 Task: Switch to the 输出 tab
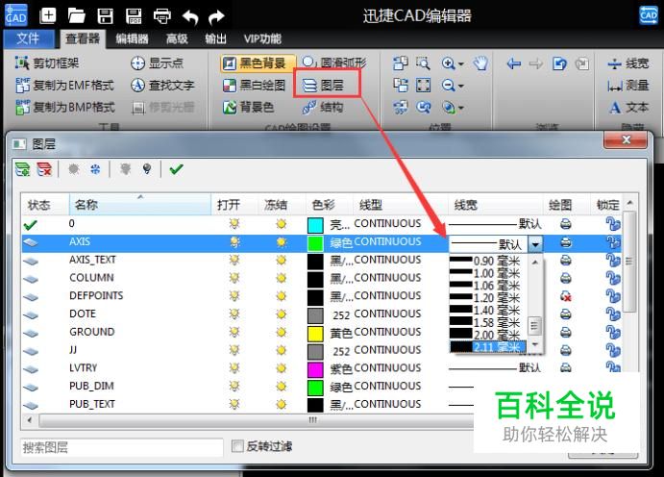point(215,39)
